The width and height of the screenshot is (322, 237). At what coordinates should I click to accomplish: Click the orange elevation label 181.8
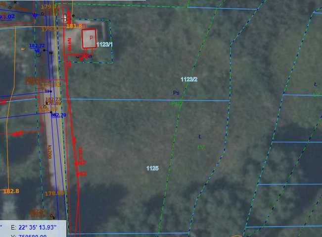click(x=74, y=26)
